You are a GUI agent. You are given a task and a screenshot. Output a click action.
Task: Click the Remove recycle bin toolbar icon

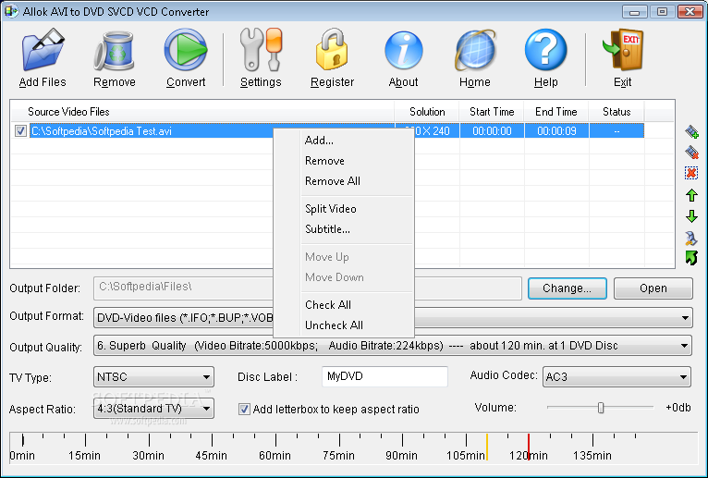[x=115, y=50]
